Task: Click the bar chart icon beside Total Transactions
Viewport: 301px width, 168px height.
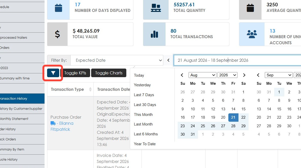Action: [x=154, y=34]
